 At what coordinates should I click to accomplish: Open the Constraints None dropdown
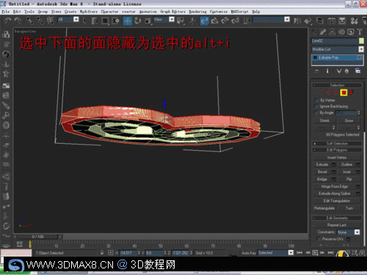pyautogui.click(x=357, y=232)
